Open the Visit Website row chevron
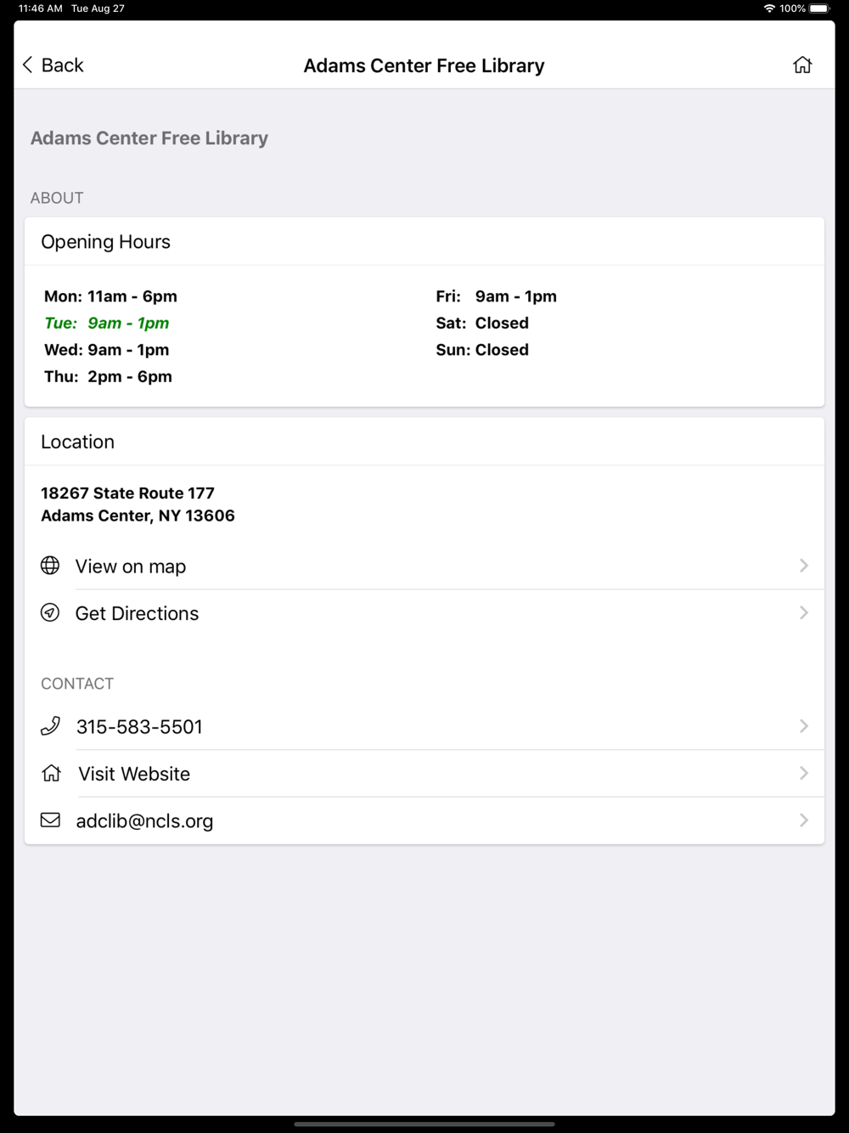 803,773
